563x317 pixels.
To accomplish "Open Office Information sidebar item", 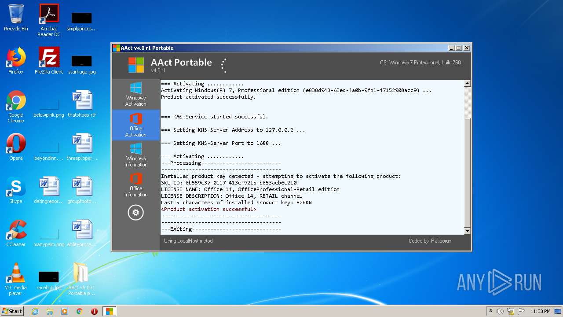I will tap(135, 185).
